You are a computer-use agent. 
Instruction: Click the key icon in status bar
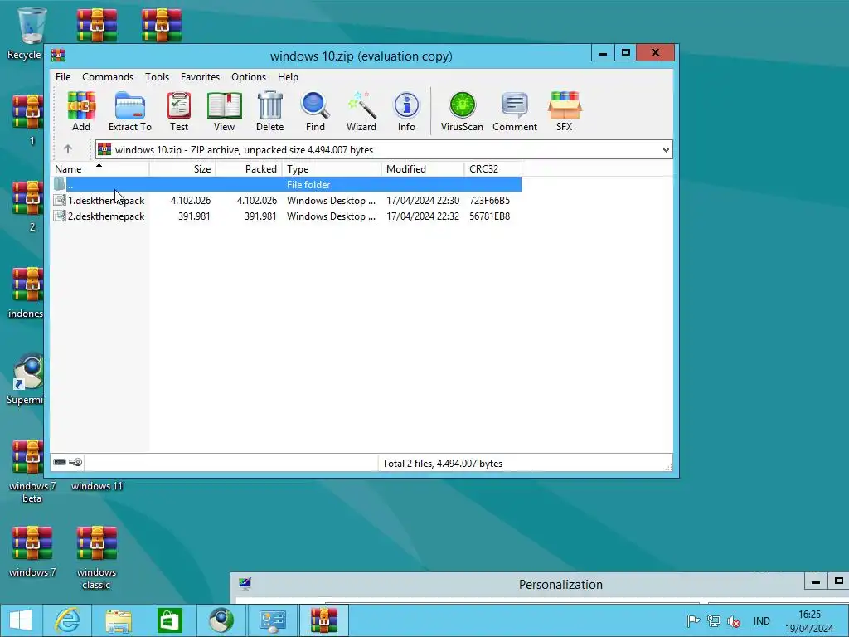[x=75, y=462]
